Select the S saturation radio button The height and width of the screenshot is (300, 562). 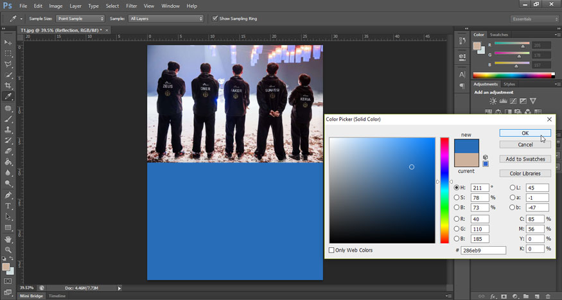point(457,198)
